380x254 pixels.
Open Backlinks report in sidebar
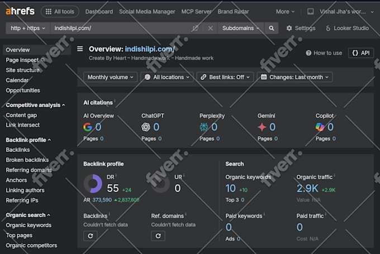pos(18,150)
